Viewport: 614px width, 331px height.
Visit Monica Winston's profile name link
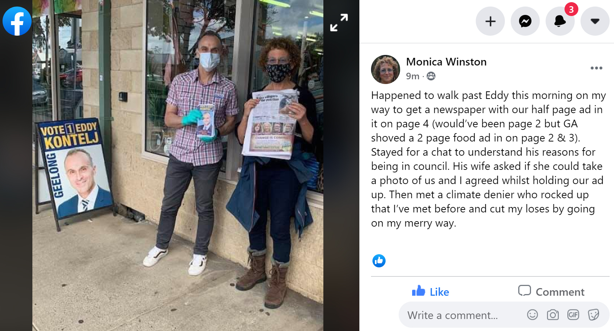446,62
